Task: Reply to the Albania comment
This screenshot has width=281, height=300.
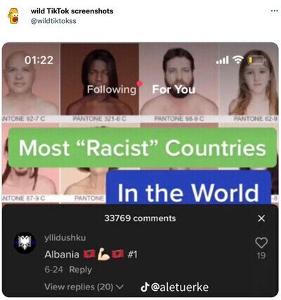Action: pyautogui.click(x=80, y=270)
